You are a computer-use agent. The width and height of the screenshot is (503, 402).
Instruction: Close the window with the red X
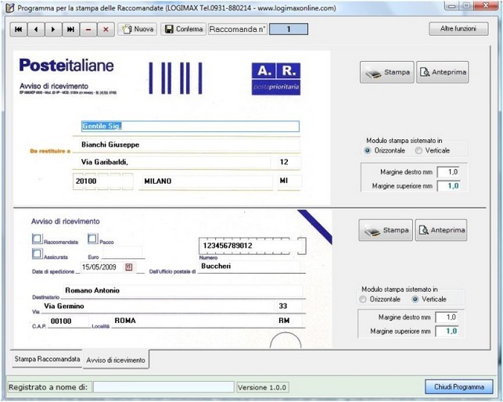486,5
